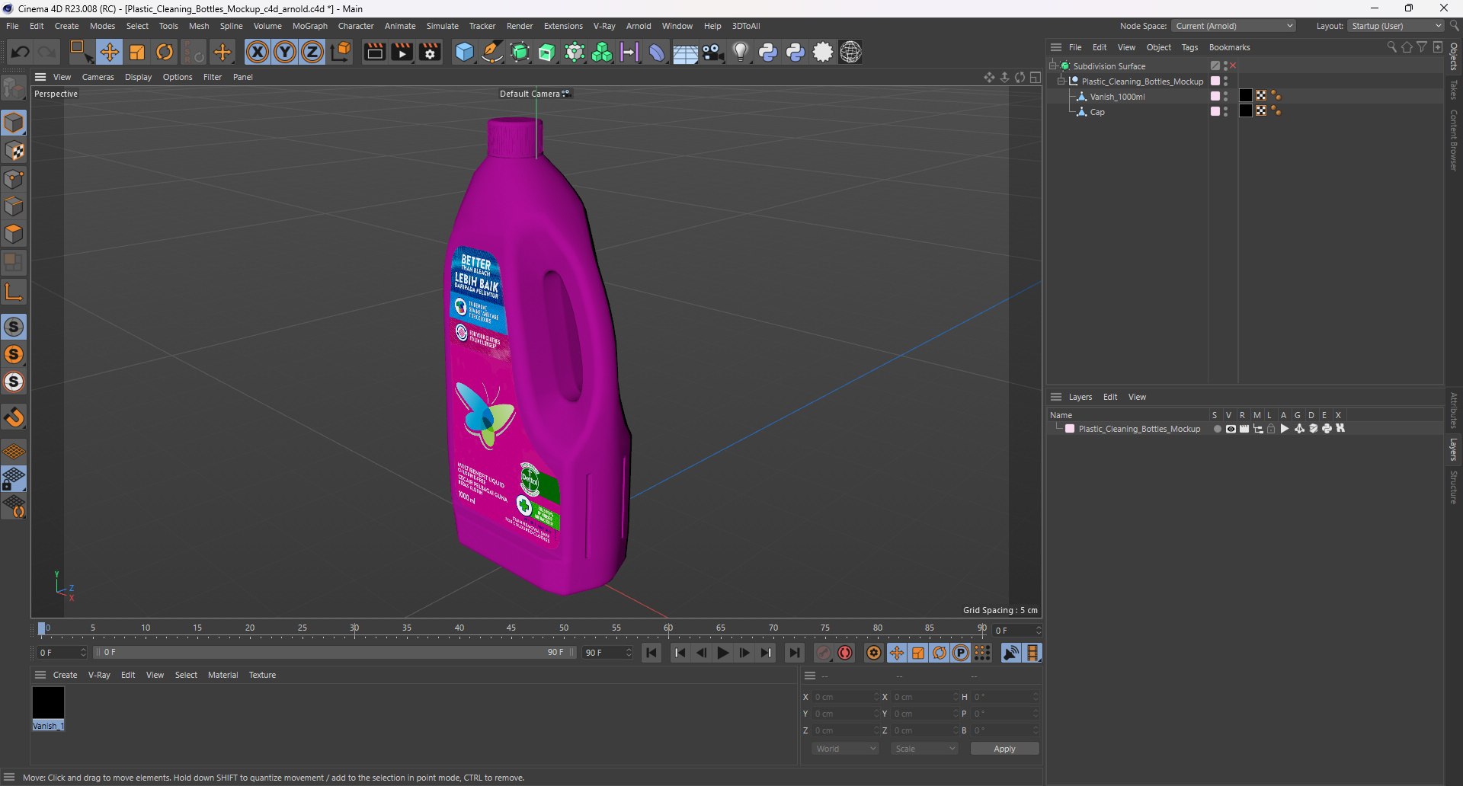
Task: Open Bookmarks in Object Manager
Action: 1229,47
